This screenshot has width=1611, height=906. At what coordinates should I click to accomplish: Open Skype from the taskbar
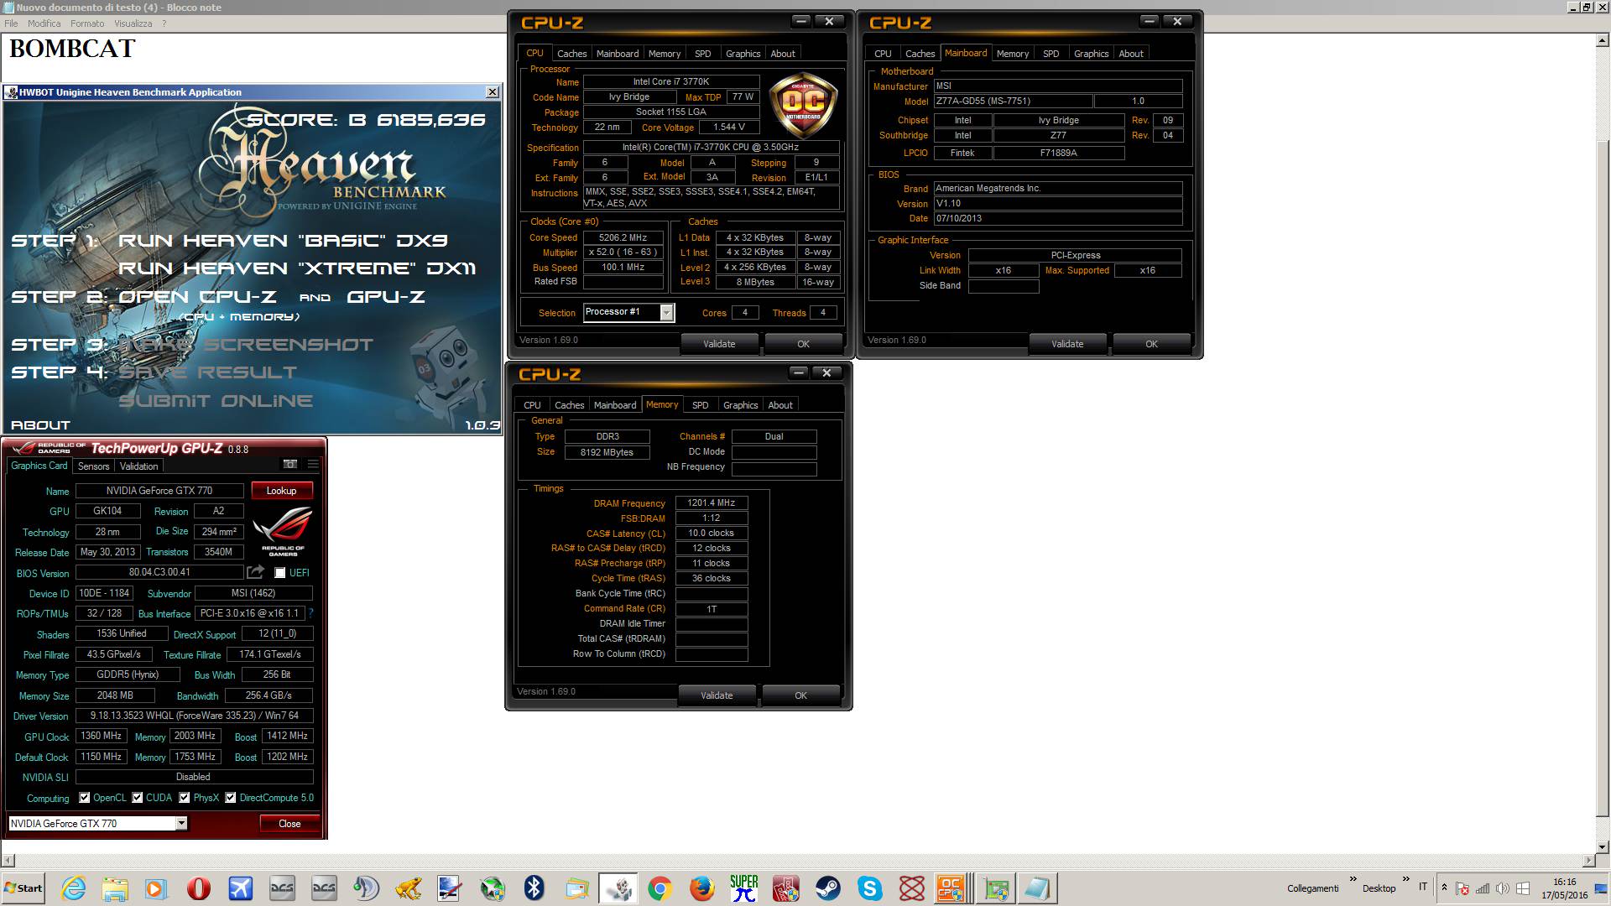point(870,888)
